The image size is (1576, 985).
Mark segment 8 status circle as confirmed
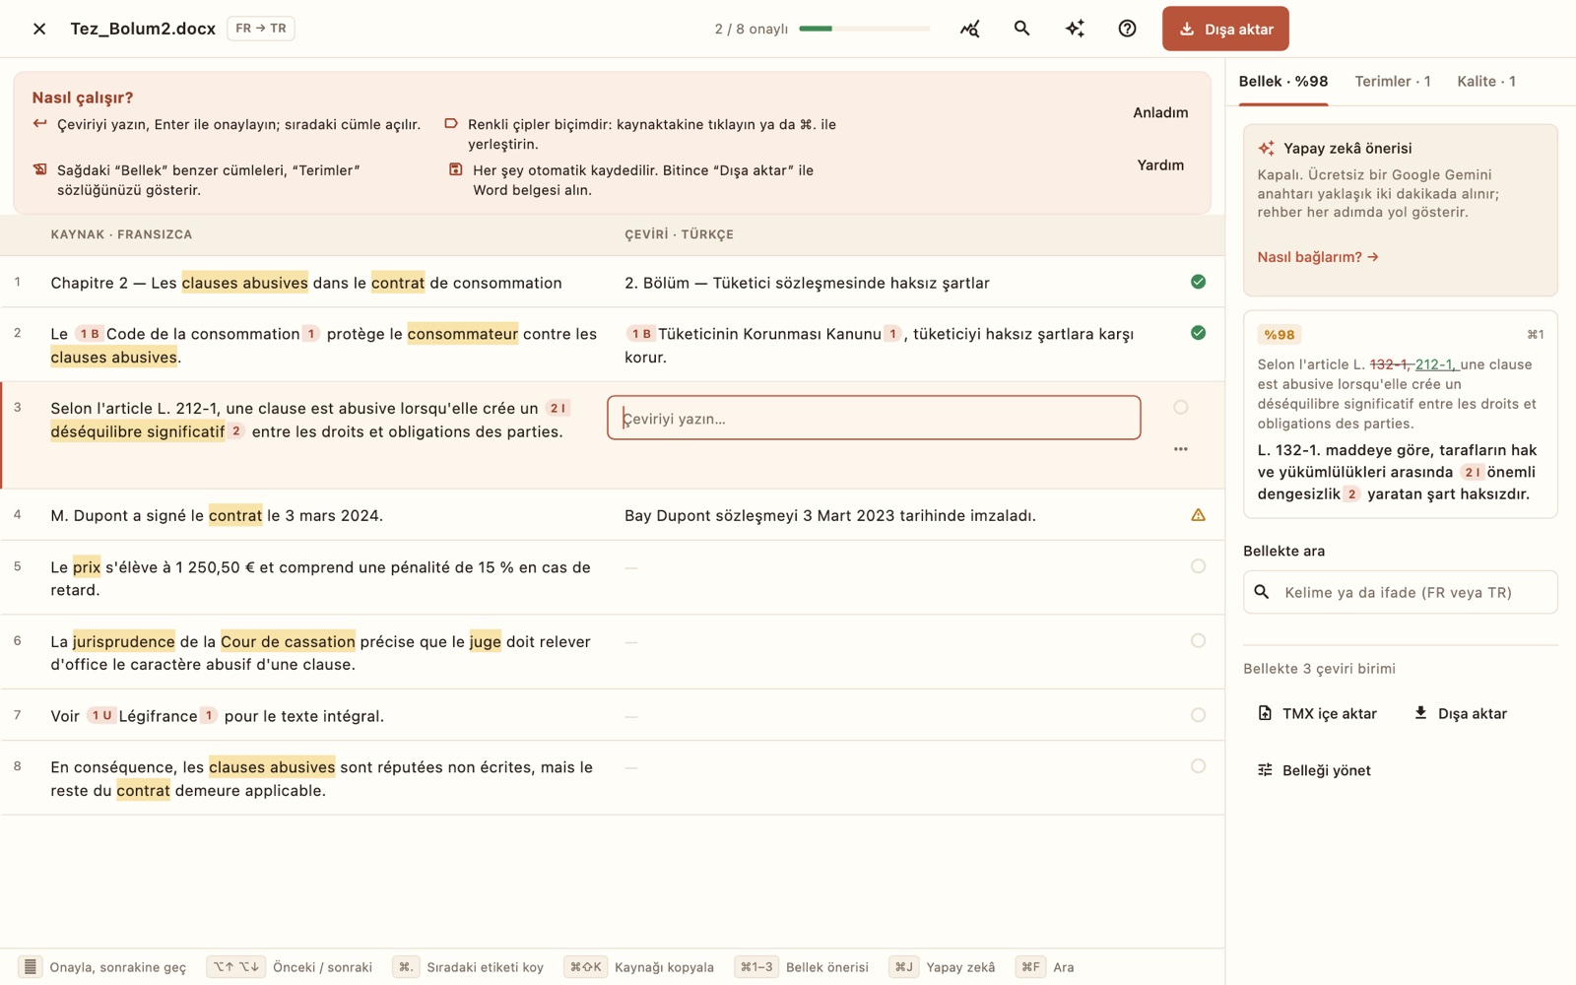pyautogui.click(x=1198, y=766)
